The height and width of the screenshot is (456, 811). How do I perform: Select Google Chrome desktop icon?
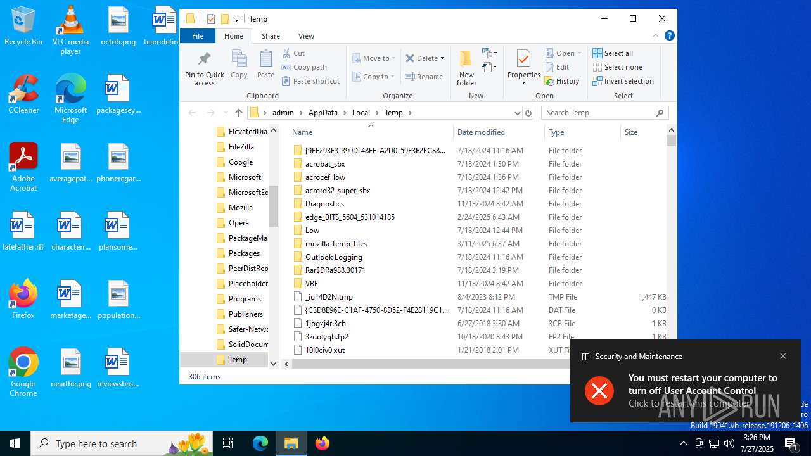pos(23,372)
